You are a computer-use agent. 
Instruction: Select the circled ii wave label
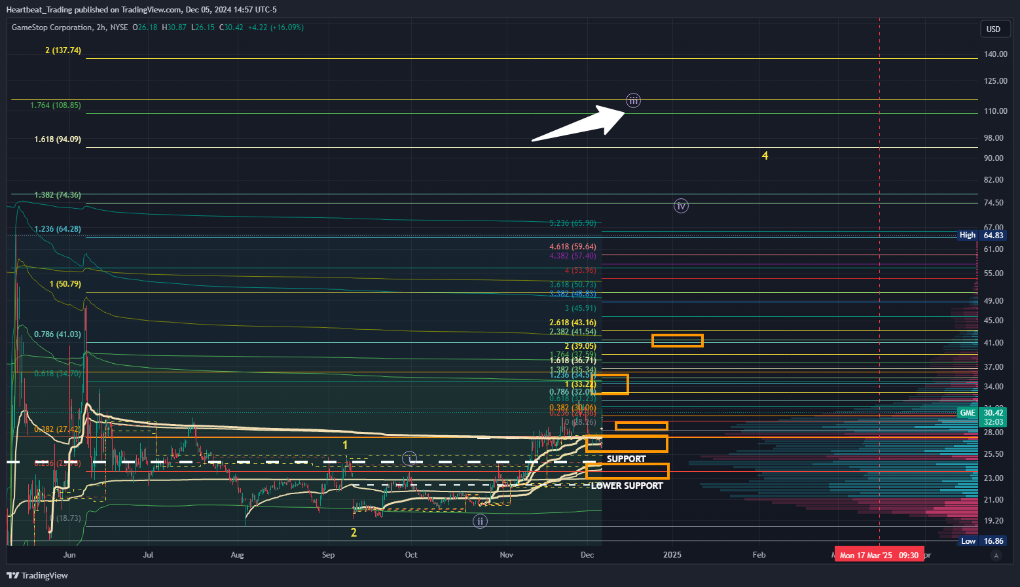(481, 522)
